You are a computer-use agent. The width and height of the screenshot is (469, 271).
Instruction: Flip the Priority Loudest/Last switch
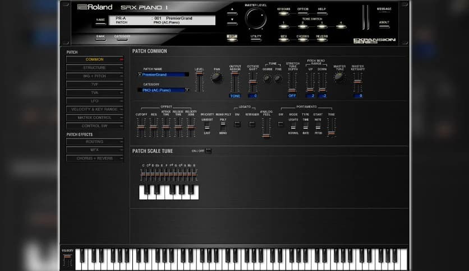click(x=207, y=126)
